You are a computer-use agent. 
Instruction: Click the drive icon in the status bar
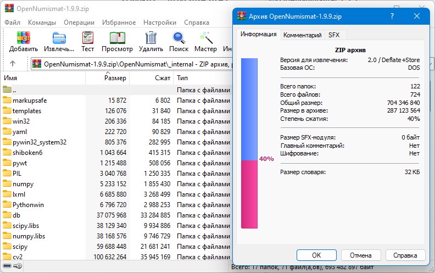(7, 266)
